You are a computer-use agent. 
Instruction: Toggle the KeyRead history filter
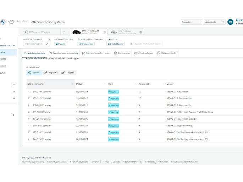pyautogui.click(x=68, y=73)
